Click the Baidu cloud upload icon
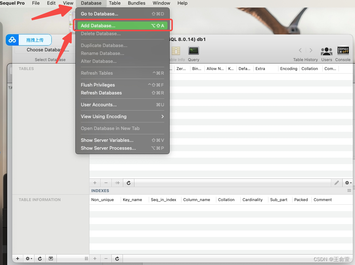Image resolution: width=355 pixels, height=265 pixels. (x=12, y=40)
